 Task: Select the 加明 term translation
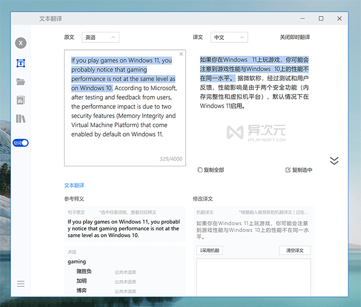point(82,281)
